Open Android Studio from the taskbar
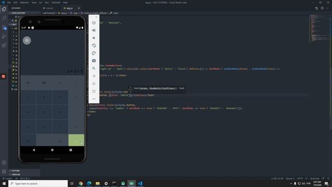 coord(123,183)
